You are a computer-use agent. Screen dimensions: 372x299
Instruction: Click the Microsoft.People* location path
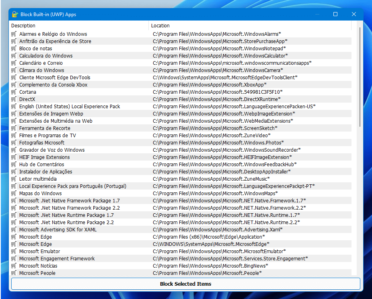[x=207, y=273]
